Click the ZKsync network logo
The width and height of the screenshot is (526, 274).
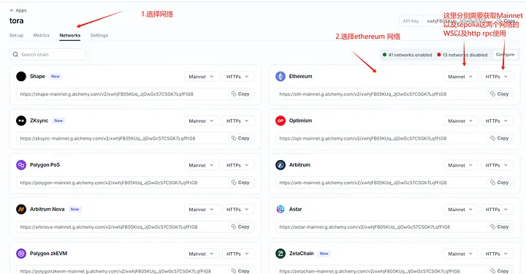21,121
